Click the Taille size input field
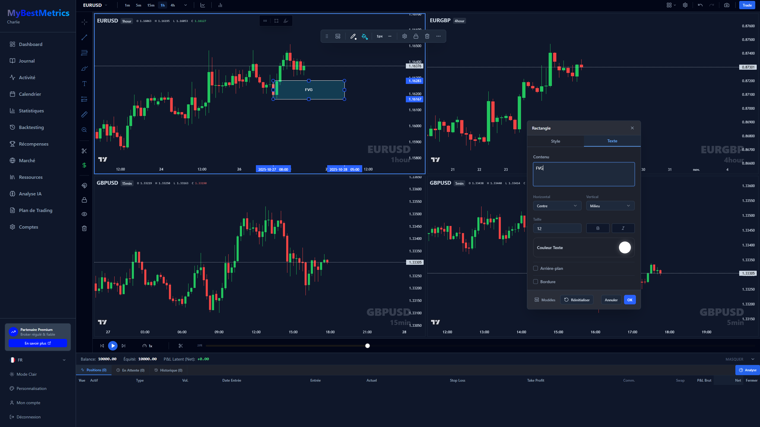The height and width of the screenshot is (427, 760). click(557, 228)
